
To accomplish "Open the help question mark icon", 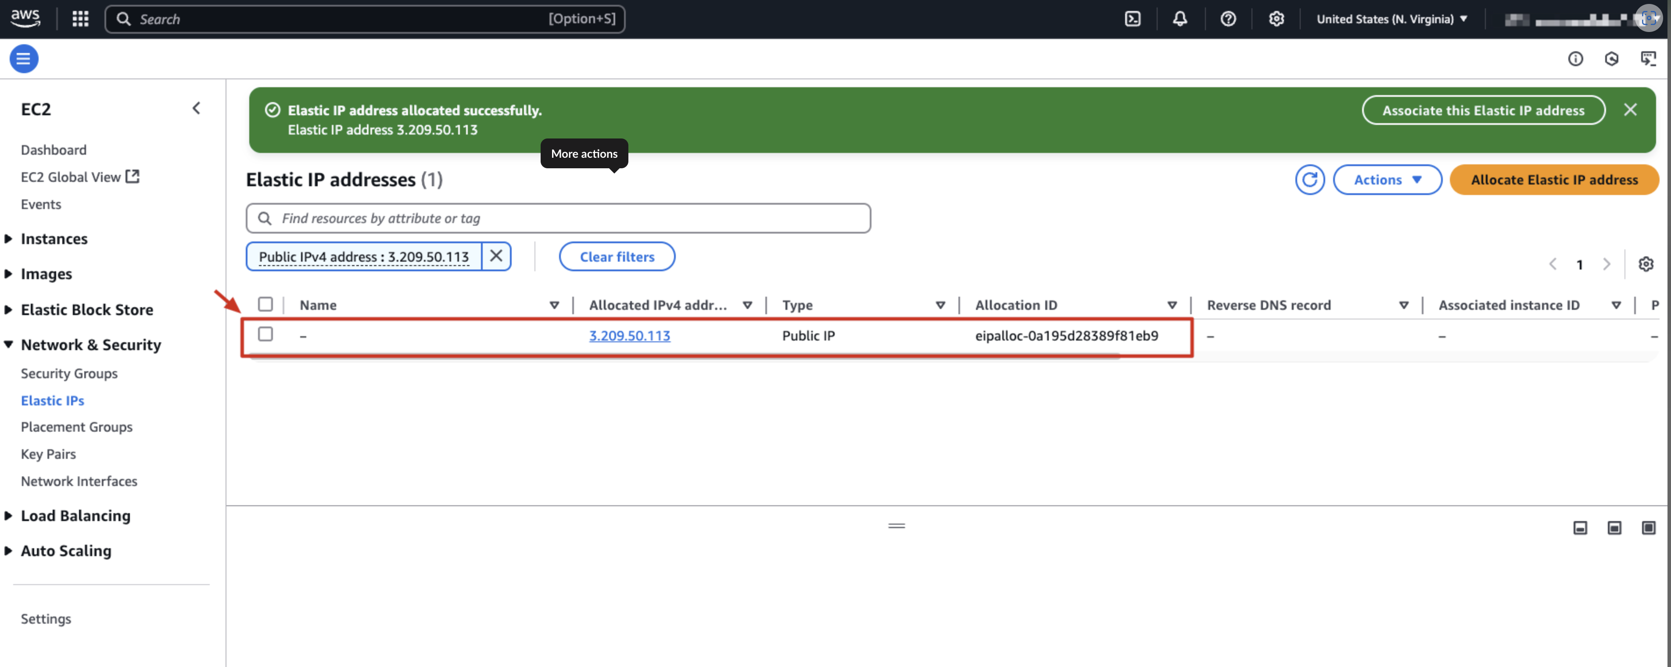I will pos(1228,19).
